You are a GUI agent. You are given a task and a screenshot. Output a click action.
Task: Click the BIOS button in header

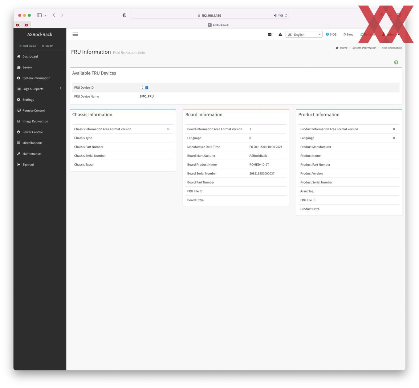tap(331, 34)
